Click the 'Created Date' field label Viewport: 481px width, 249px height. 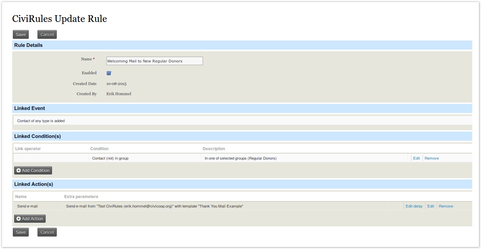[85, 84]
